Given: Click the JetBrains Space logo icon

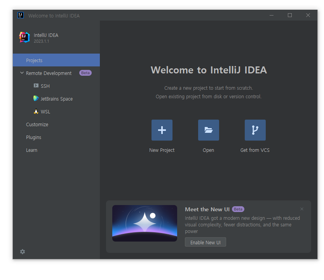Looking at the screenshot, I should point(36,99).
